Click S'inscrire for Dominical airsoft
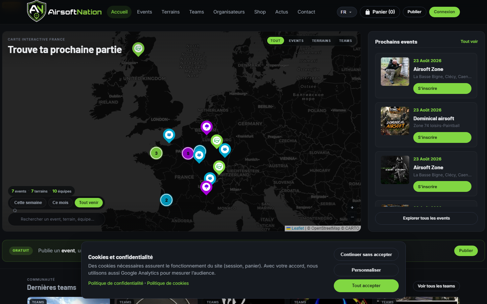Screen dimensions: 487x304 coord(442,137)
